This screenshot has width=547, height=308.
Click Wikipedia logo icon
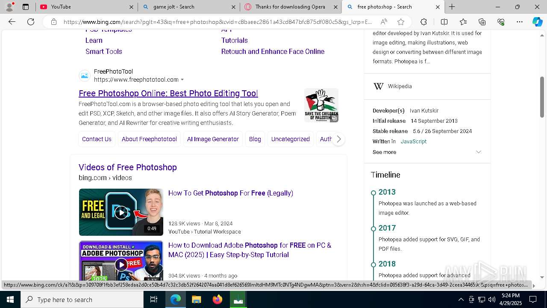(379, 86)
